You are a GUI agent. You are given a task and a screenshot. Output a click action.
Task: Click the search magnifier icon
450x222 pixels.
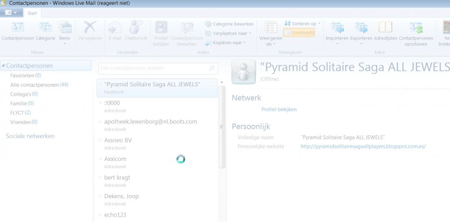[x=212, y=68]
